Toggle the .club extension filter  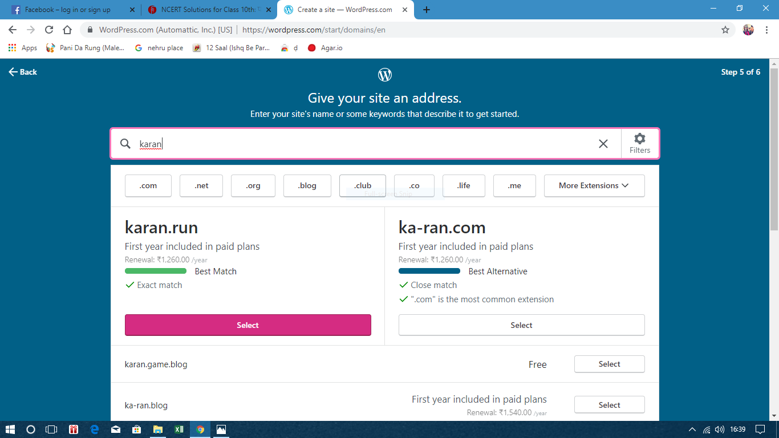362,186
